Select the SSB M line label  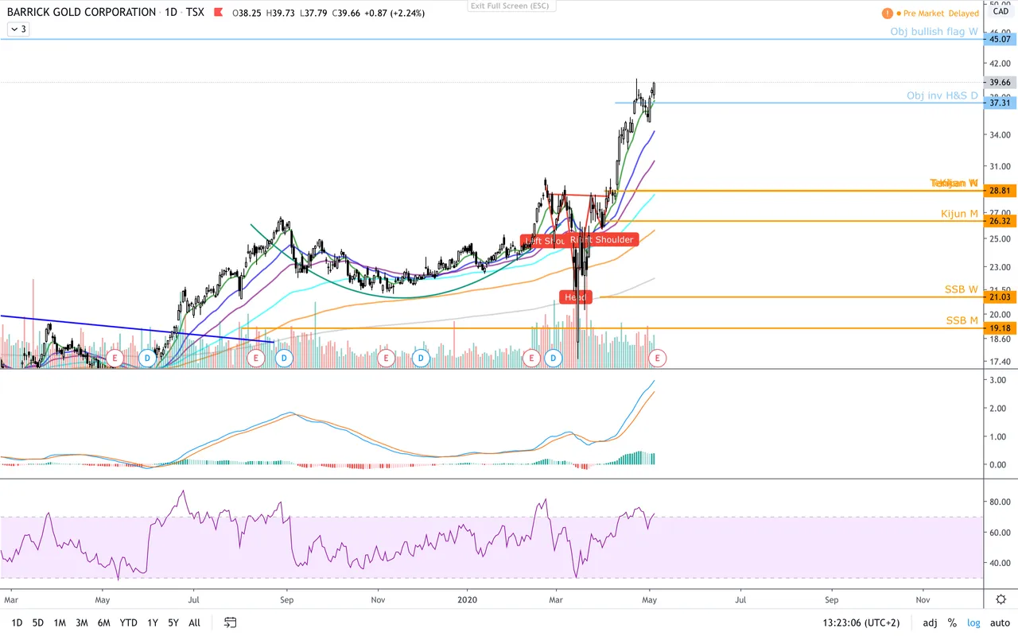tap(962, 320)
